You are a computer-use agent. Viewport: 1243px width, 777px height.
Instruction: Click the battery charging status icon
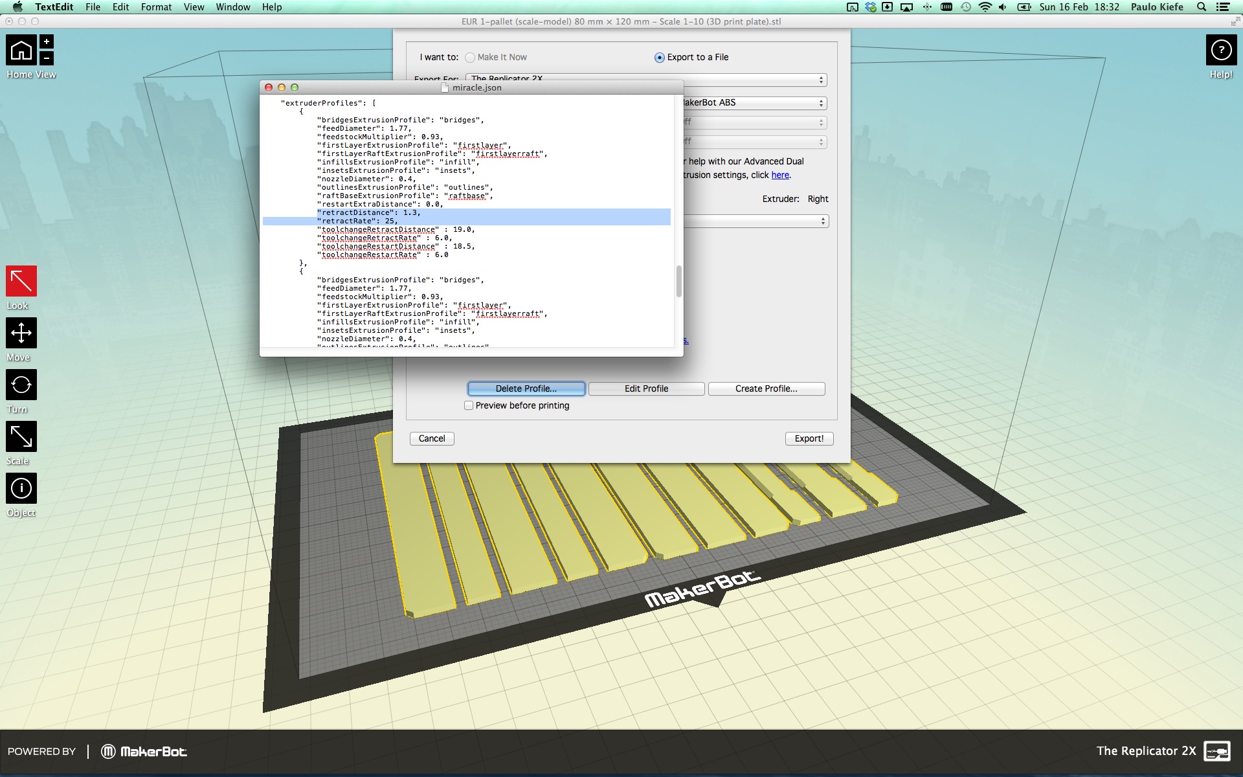(1024, 7)
